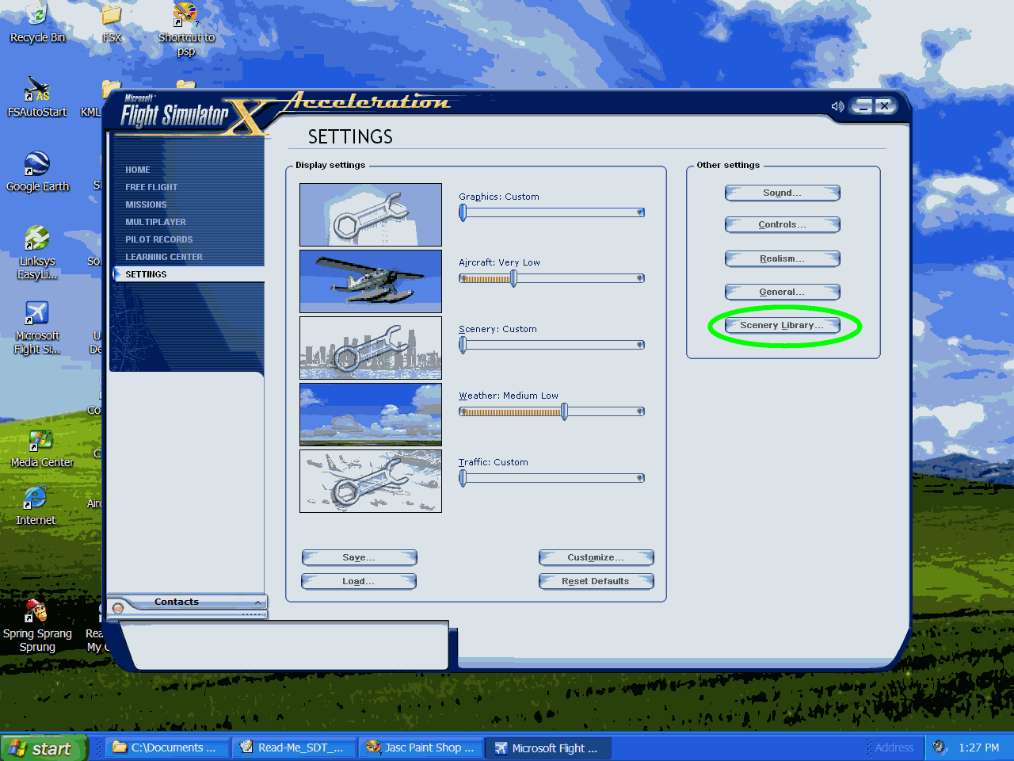The image size is (1014, 761).
Task: Expand the Contacts panel
Action: 257,602
